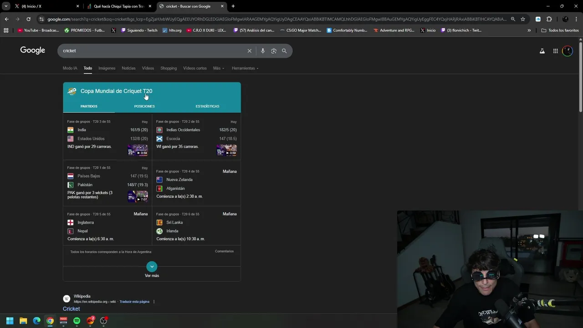Screen dimensions: 583x328
Task: Play the Países Bajos vs Pakistán highlight video
Action: [x=138, y=196]
